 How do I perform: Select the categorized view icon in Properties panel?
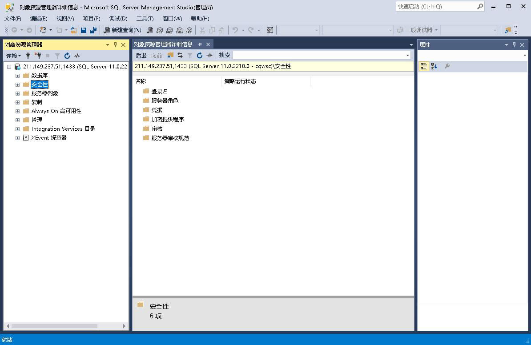[x=423, y=66]
